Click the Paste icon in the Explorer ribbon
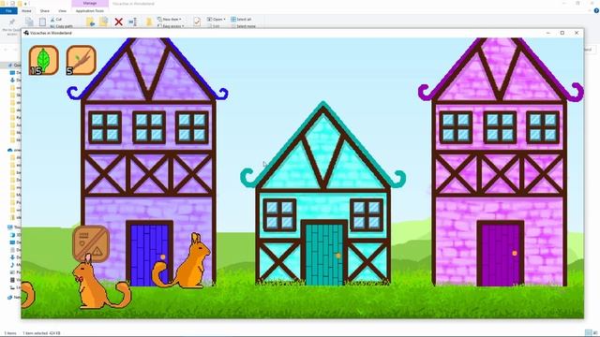Image resolution: width=600 pixels, height=337 pixels. [x=42, y=22]
